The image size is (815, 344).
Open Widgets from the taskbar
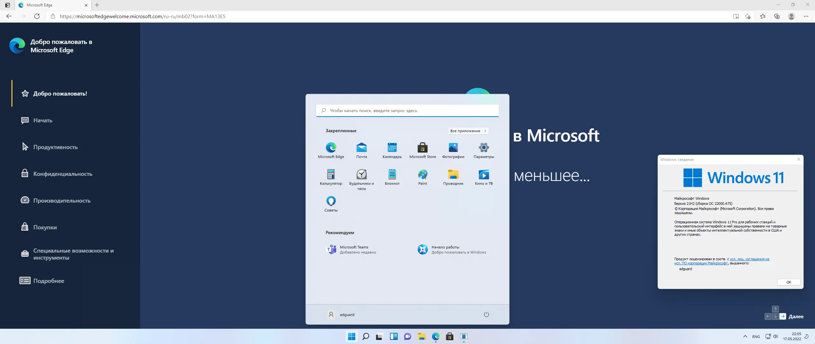394,337
